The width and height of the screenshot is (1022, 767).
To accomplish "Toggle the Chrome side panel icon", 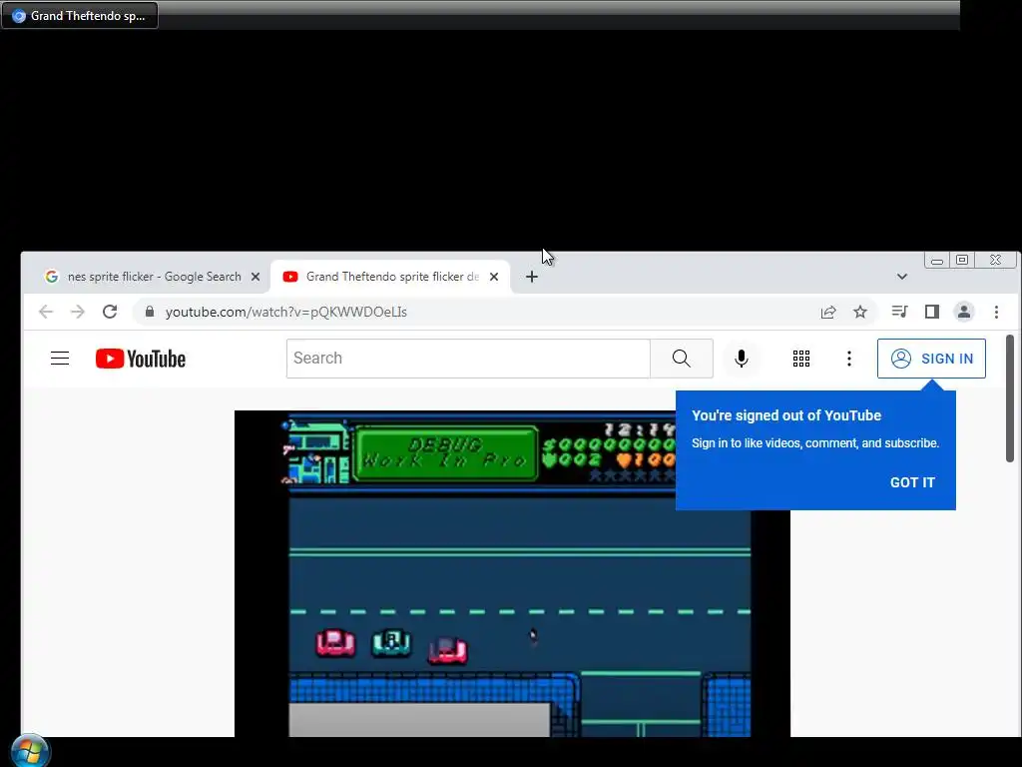I will [x=932, y=312].
